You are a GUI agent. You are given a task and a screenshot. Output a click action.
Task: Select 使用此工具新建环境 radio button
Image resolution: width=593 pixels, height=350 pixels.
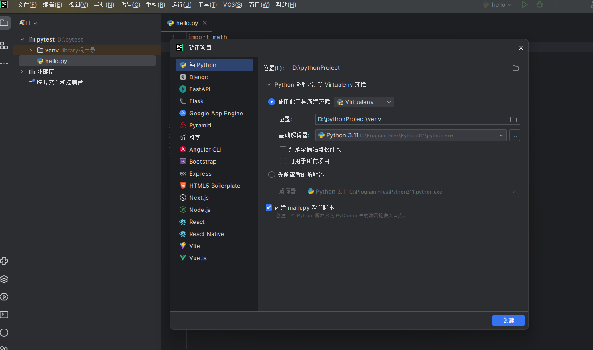tap(271, 102)
